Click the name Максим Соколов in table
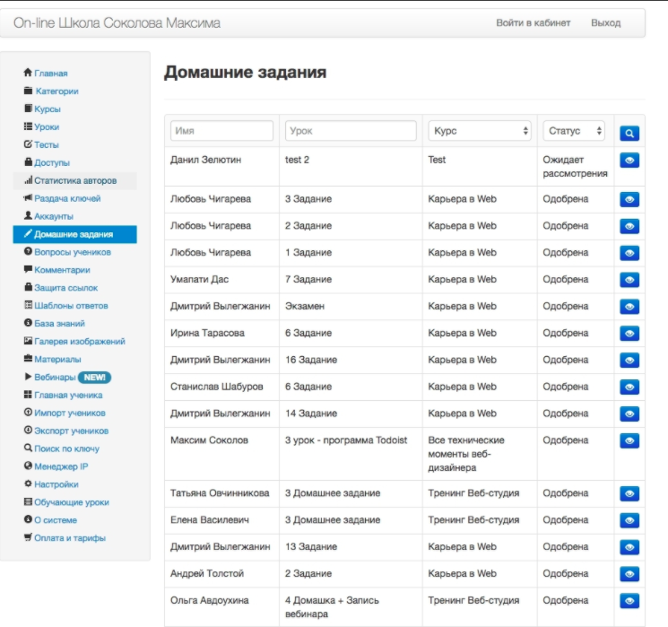The height and width of the screenshot is (627, 668). point(209,440)
